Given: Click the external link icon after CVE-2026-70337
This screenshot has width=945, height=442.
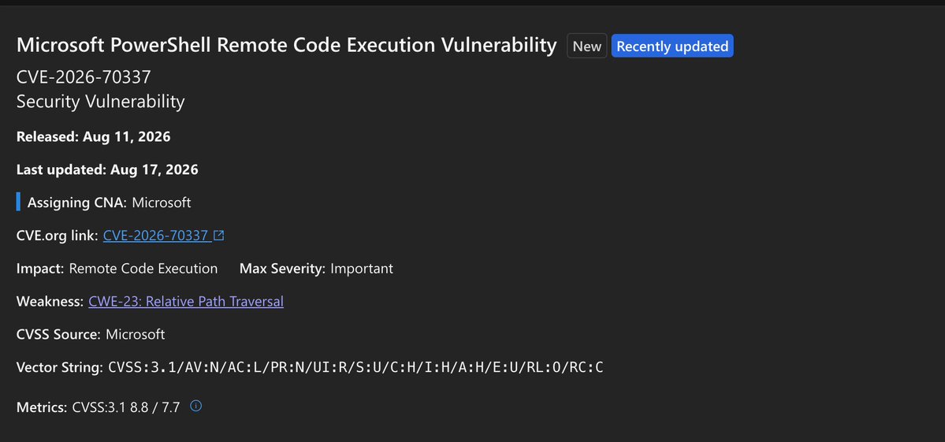Looking at the screenshot, I should click(219, 236).
